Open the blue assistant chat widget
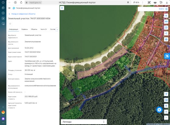Screen dimensions: 170x125 (167, 56)
